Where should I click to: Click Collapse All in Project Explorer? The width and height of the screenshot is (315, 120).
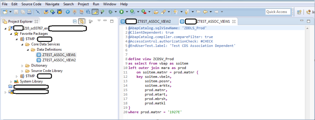click(75, 21)
